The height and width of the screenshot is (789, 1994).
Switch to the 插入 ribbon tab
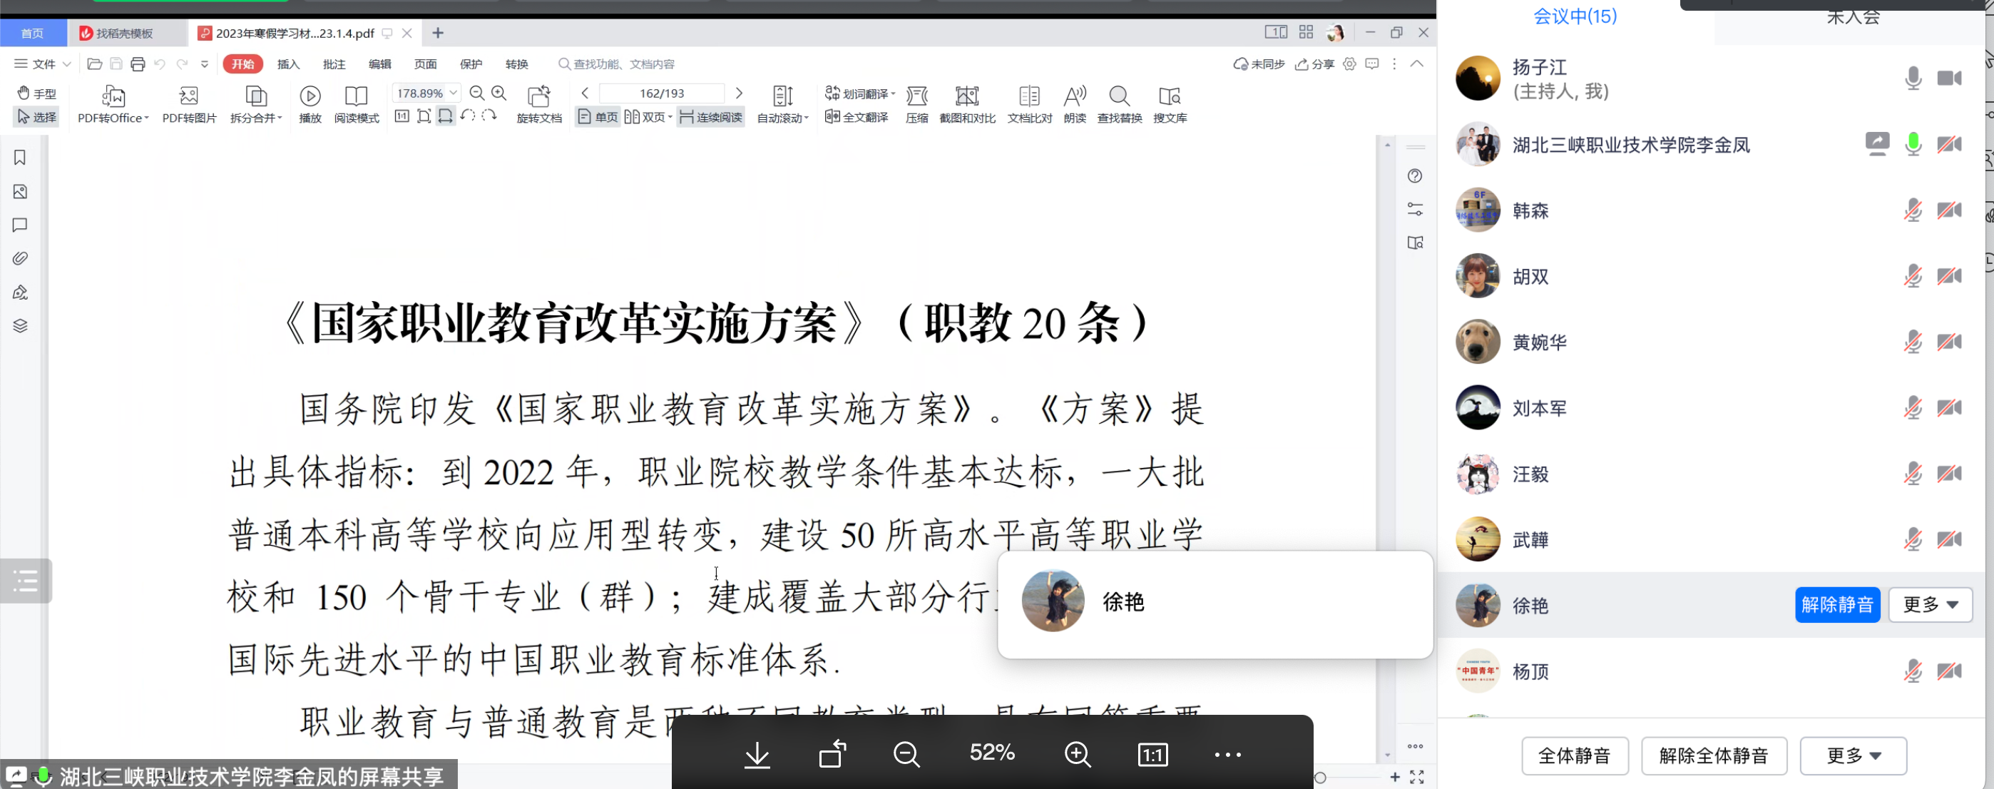click(288, 64)
